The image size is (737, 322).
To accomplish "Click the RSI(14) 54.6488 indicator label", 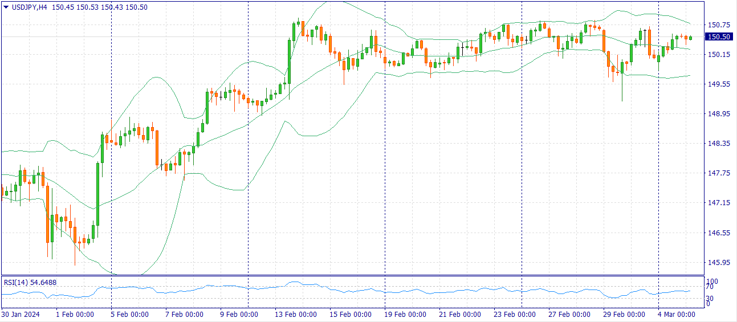I will [x=30, y=282].
